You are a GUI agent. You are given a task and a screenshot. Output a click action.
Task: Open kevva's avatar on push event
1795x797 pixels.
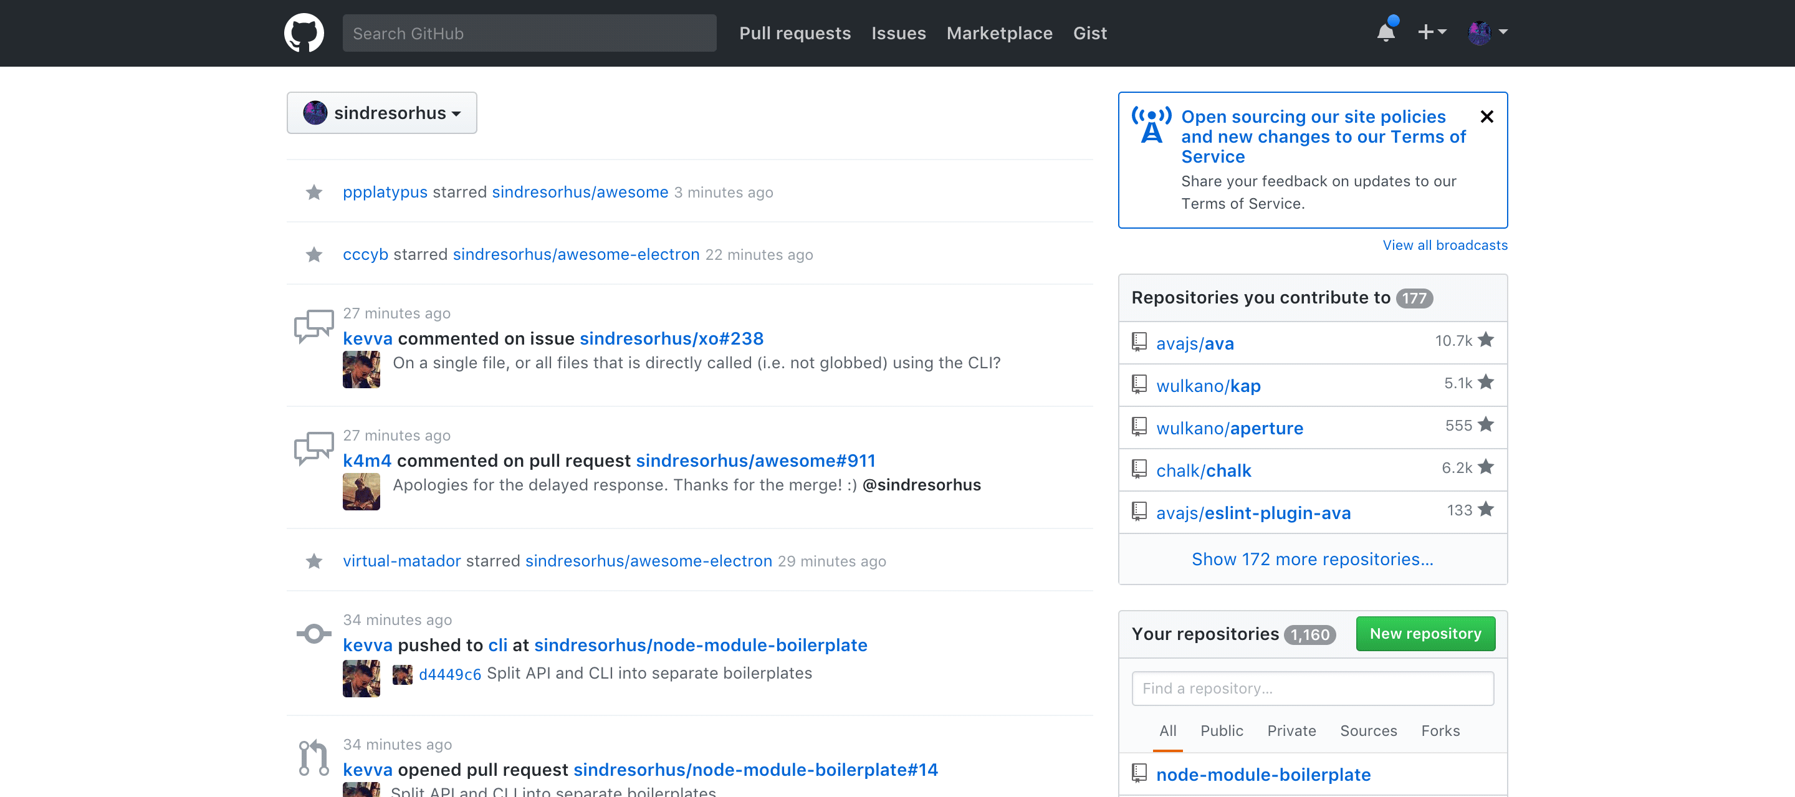[361, 679]
